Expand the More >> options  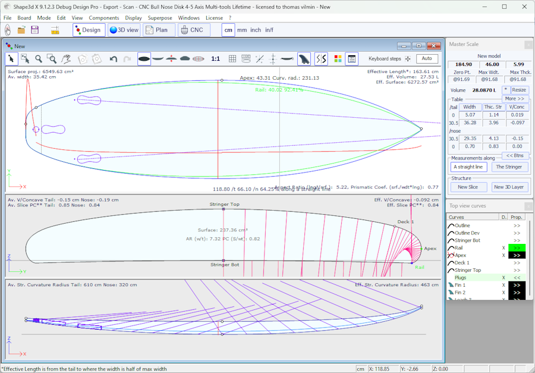click(x=515, y=99)
